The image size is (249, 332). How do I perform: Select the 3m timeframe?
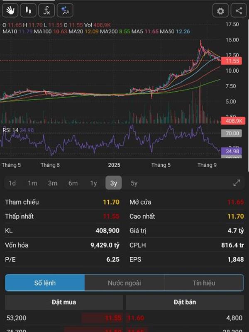tap(53, 183)
